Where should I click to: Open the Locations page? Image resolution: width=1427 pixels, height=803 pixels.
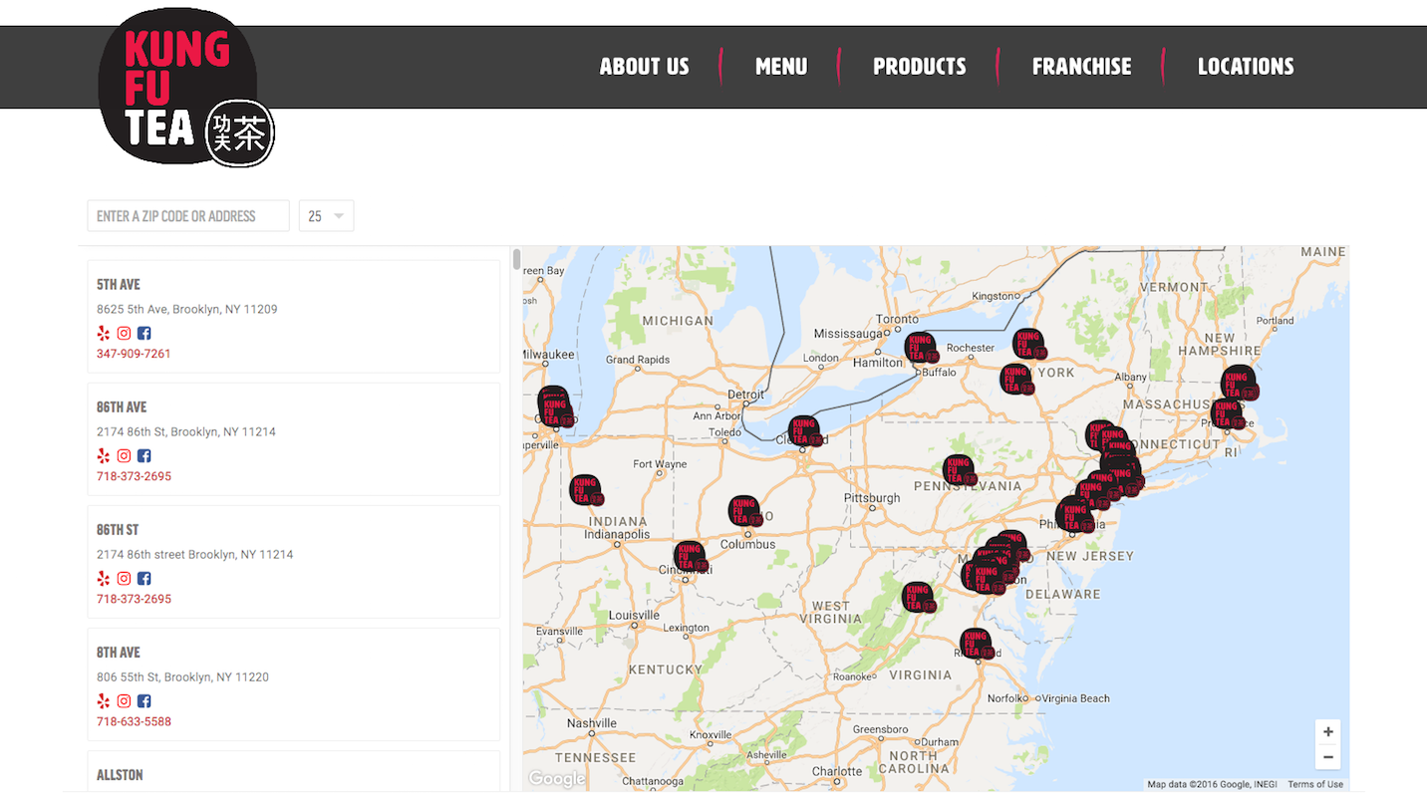pos(1246,67)
